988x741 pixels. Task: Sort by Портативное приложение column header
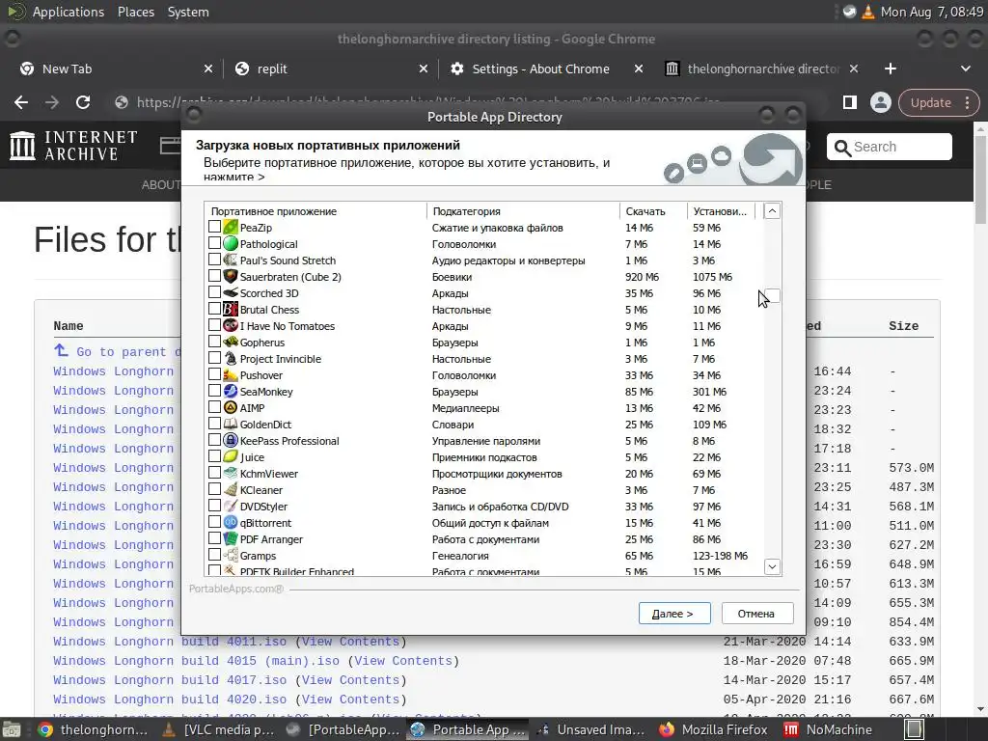click(x=316, y=211)
